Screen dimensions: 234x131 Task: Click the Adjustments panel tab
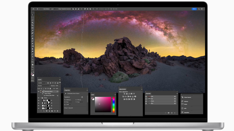122,89
